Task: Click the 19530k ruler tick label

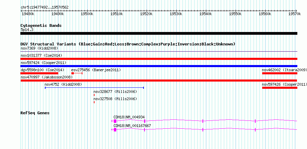Action: click(x=176, y=14)
